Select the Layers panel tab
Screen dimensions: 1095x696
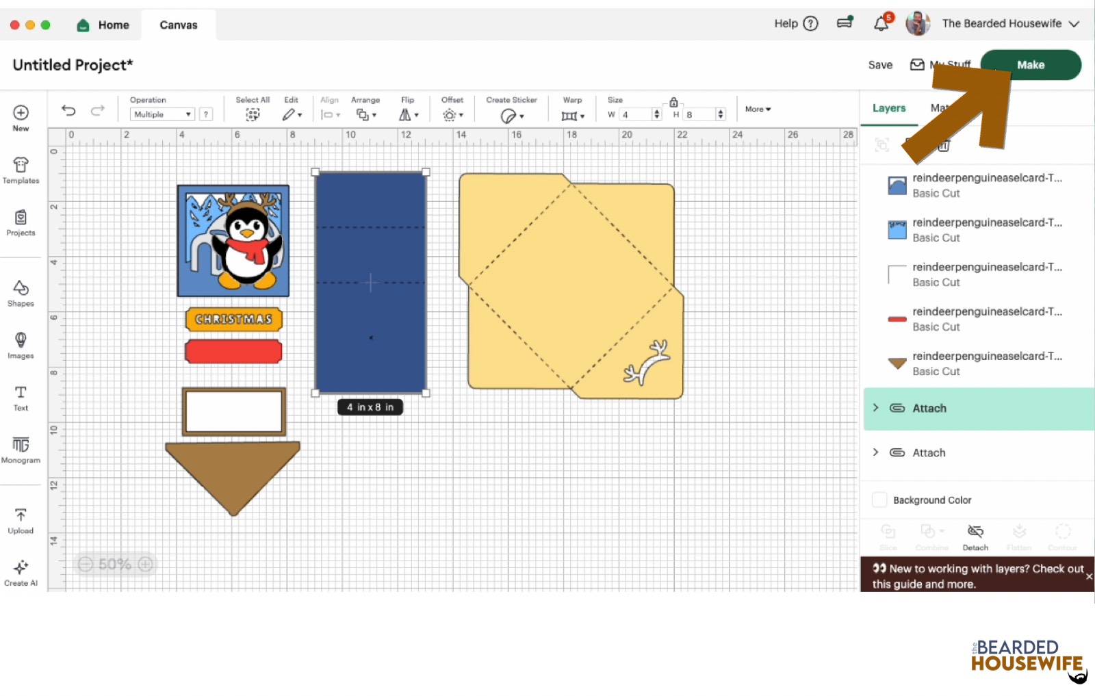888,108
